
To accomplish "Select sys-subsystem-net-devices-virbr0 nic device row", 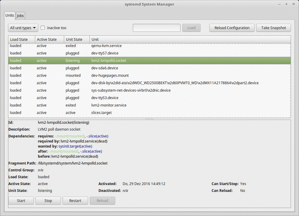I will [x=149, y=90].
